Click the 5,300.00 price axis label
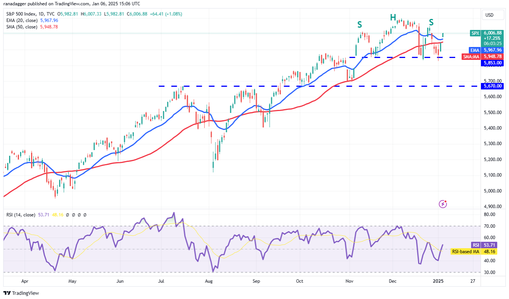 pos(493,144)
